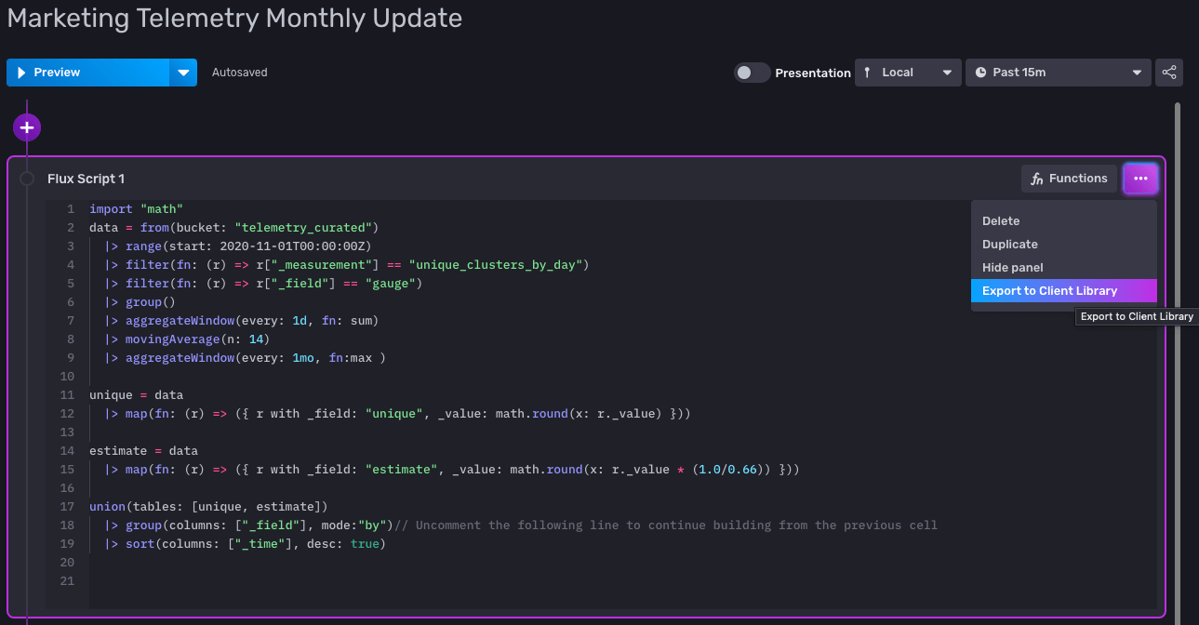The image size is (1199, 625).
Task: Open the Functions browser
Action: coord(1069,179)
